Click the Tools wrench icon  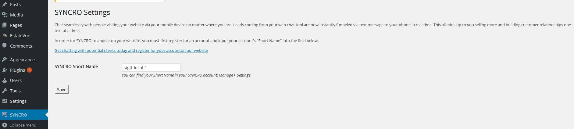point(4,91)
